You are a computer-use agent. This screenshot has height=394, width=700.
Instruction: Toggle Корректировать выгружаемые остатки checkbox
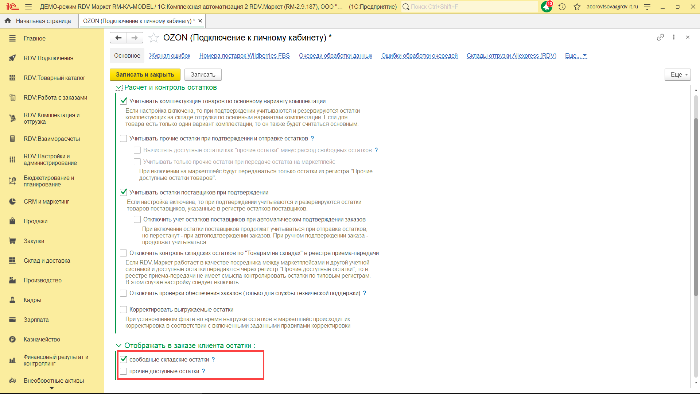124,309
